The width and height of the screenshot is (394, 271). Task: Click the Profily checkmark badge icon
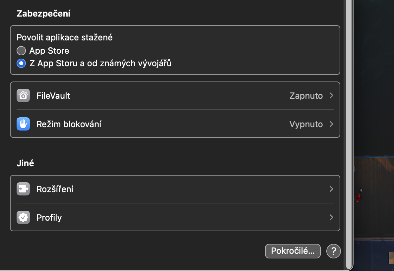pyautogui.click(x=23, y=218)
